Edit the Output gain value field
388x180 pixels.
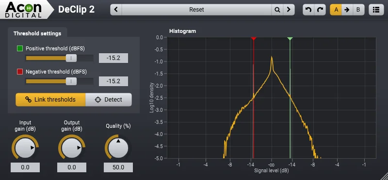(71, 167)
